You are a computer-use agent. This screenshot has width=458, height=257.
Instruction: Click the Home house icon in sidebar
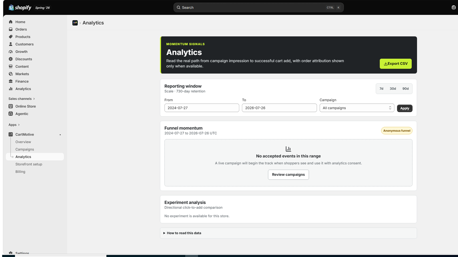click(x=11, y=22)
